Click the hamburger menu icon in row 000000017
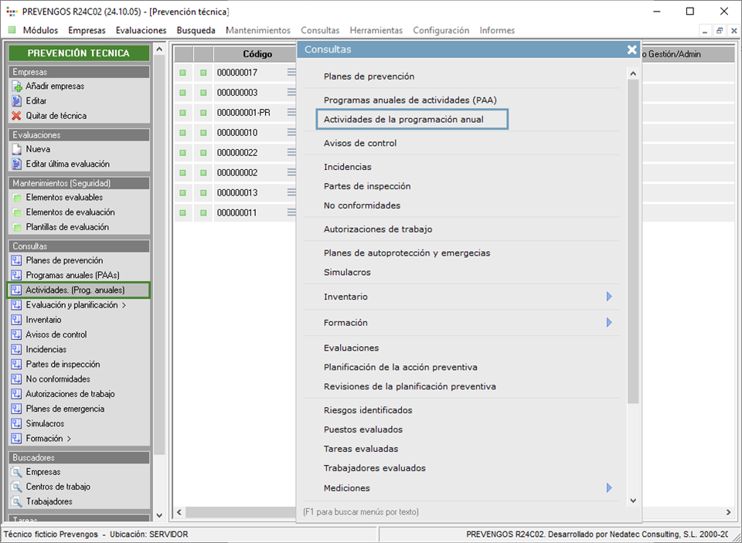This screenshot has width=742, height=543. coord(291,73)
